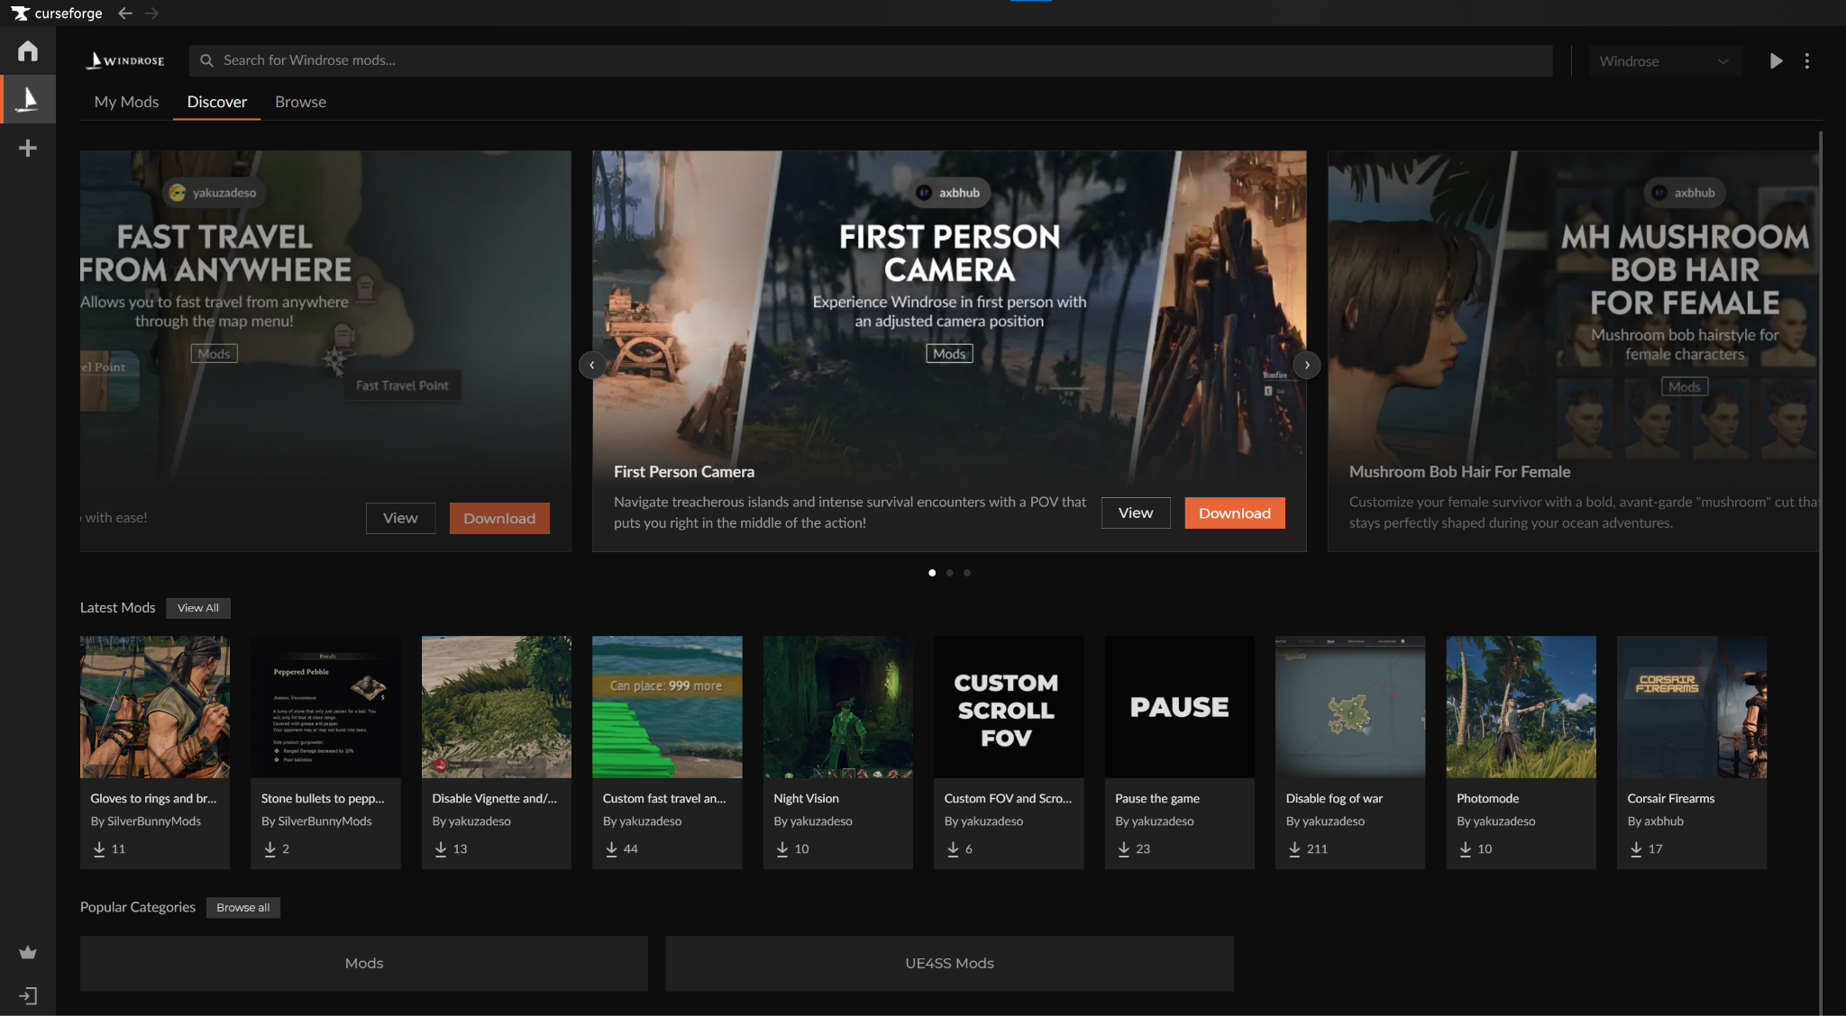The height and width of the screenshot is (1016, 1846).
Task: Select the second carousel dot
Action: [x=949, y=573]
